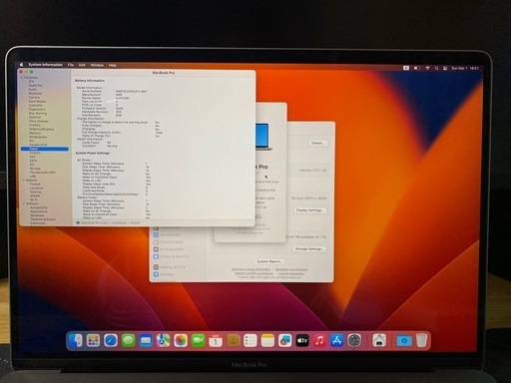Select Power in the Hardware list

coord(45,149)
